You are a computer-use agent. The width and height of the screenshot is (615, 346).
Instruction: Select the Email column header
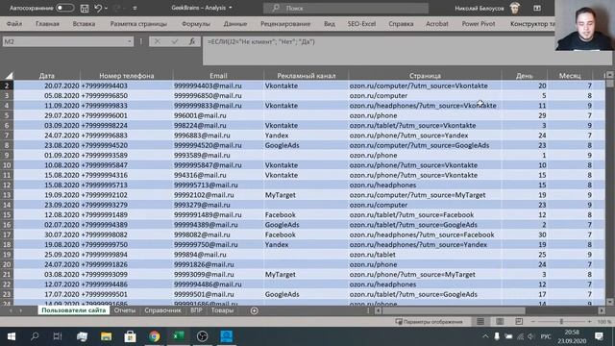(218, 76)
